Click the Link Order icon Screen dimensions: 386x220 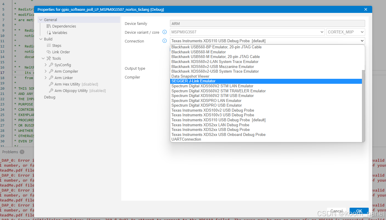[49, 52]
